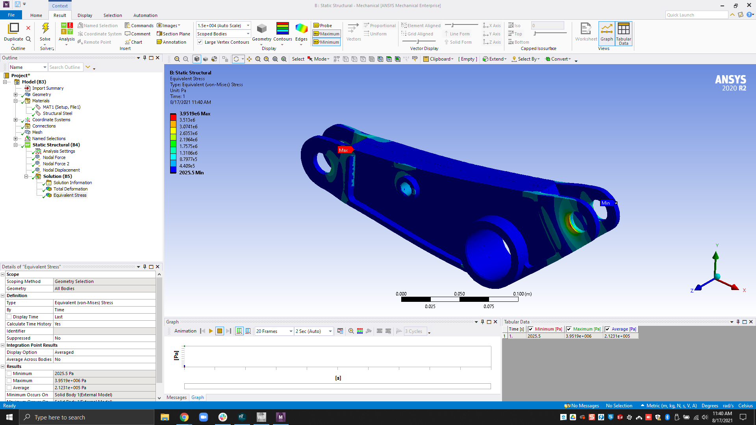Click the previous frame animation button
Viewport: 756px width, 425px height.
click(203, 331)
